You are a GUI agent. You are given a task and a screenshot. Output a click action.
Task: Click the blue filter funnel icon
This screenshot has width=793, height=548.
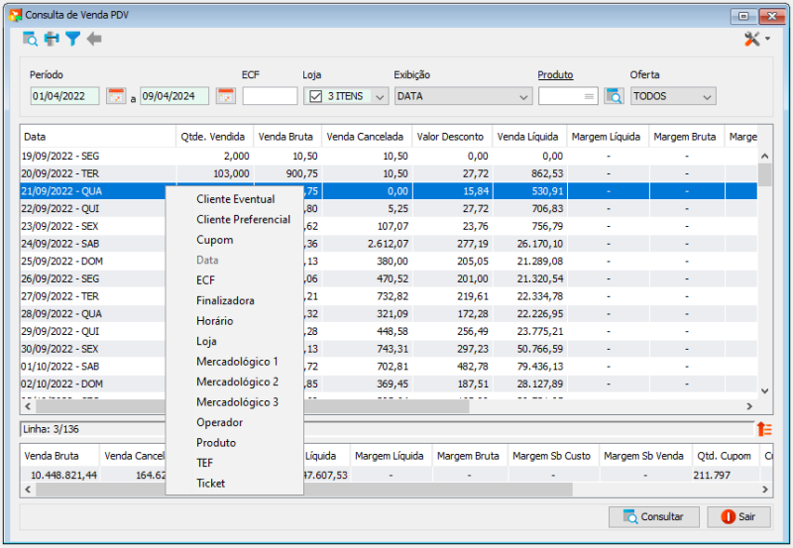[x=72, y=39]
